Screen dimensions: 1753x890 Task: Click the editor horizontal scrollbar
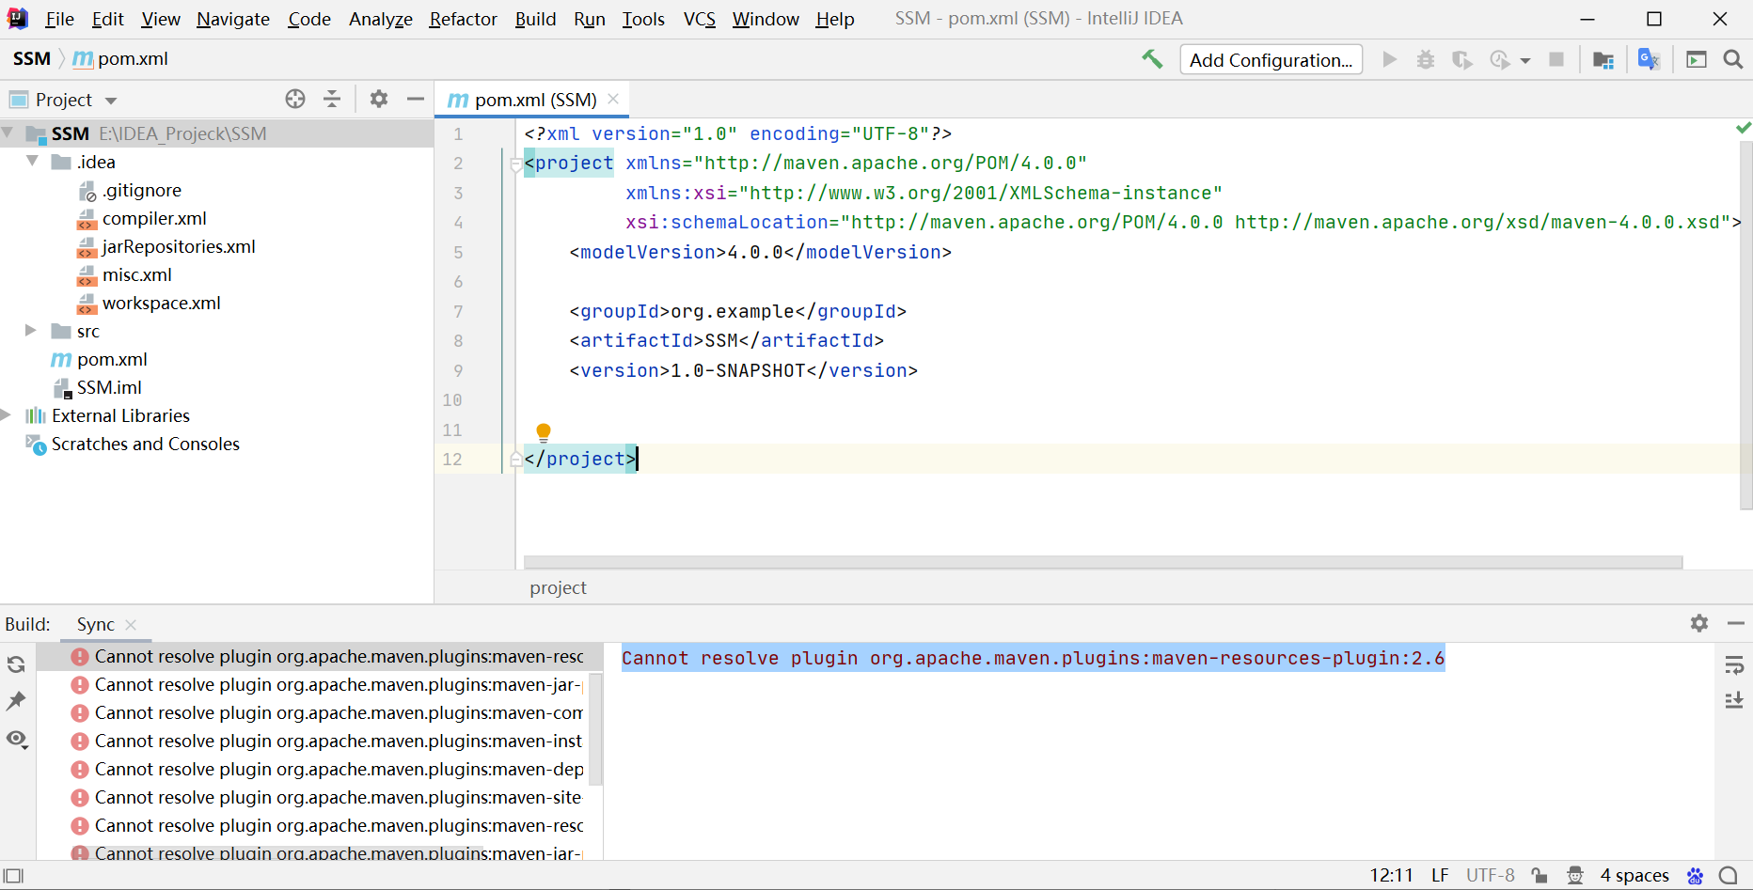[1102, 562]
